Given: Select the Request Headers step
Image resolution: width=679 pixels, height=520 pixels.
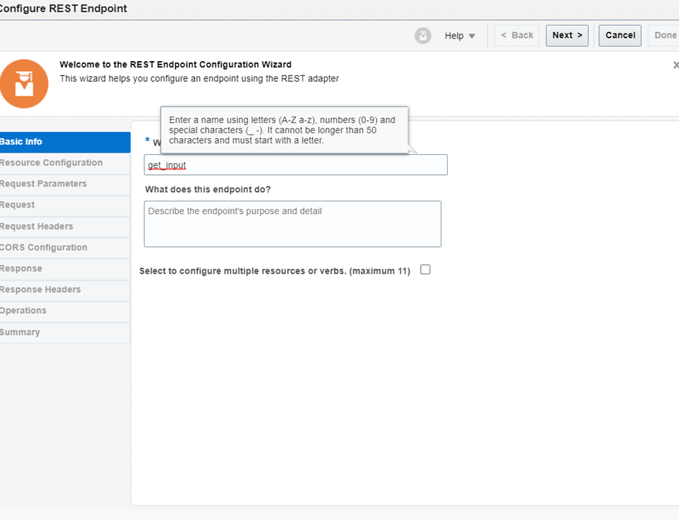Looking at the screenshot, I should [65, 227].
